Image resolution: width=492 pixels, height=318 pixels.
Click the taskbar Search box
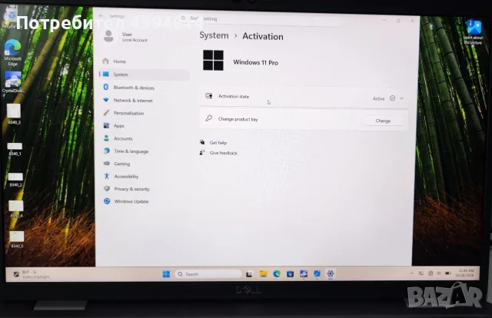point(208,274)
